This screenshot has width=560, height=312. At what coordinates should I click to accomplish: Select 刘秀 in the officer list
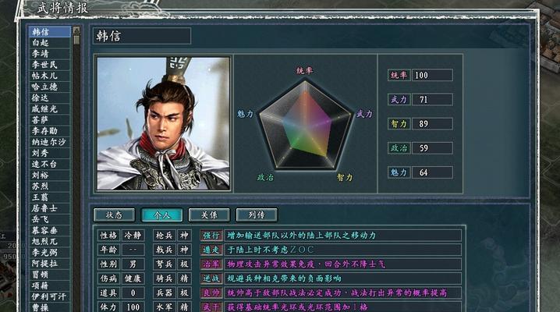click(x=50, y=154)
